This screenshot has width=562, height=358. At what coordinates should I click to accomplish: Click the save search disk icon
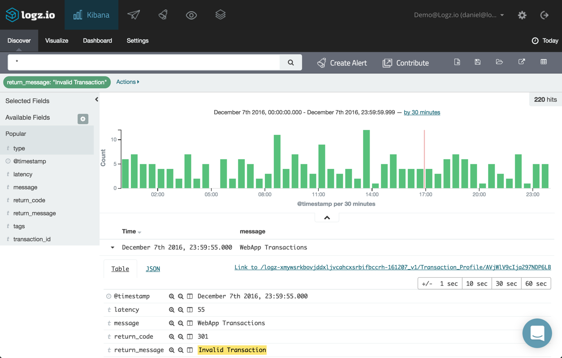click(478, 62)
